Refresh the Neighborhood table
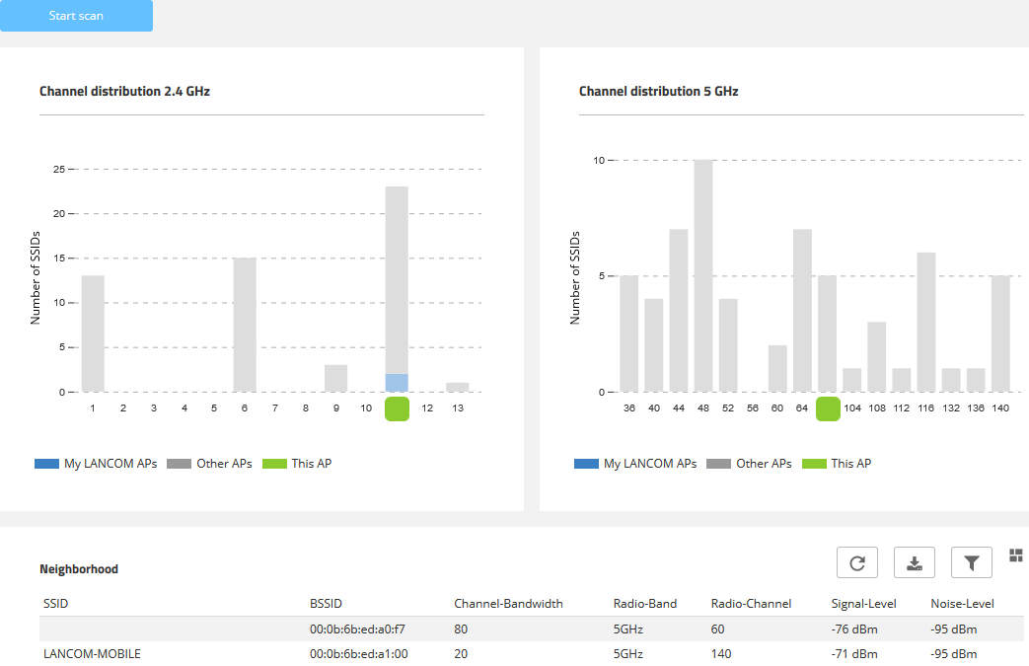 point(856,562)
